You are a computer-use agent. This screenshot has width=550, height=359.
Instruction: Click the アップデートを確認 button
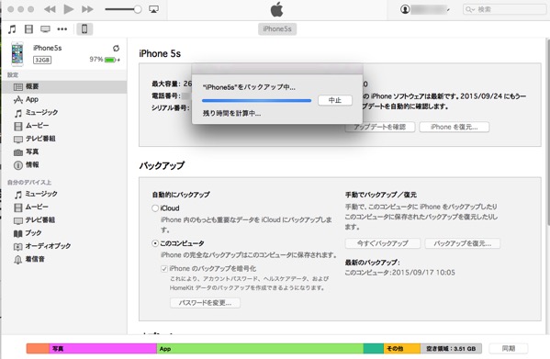[x=380, y=127]
